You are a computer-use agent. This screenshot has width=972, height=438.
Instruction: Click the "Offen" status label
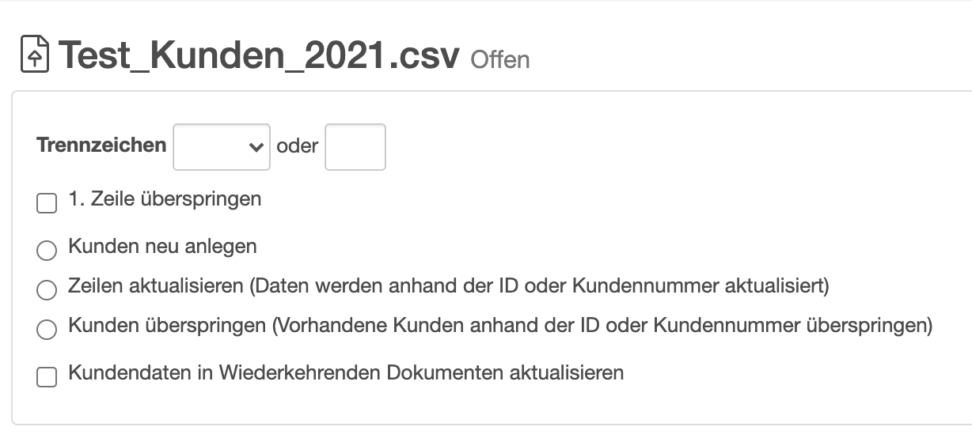point(500,59)
